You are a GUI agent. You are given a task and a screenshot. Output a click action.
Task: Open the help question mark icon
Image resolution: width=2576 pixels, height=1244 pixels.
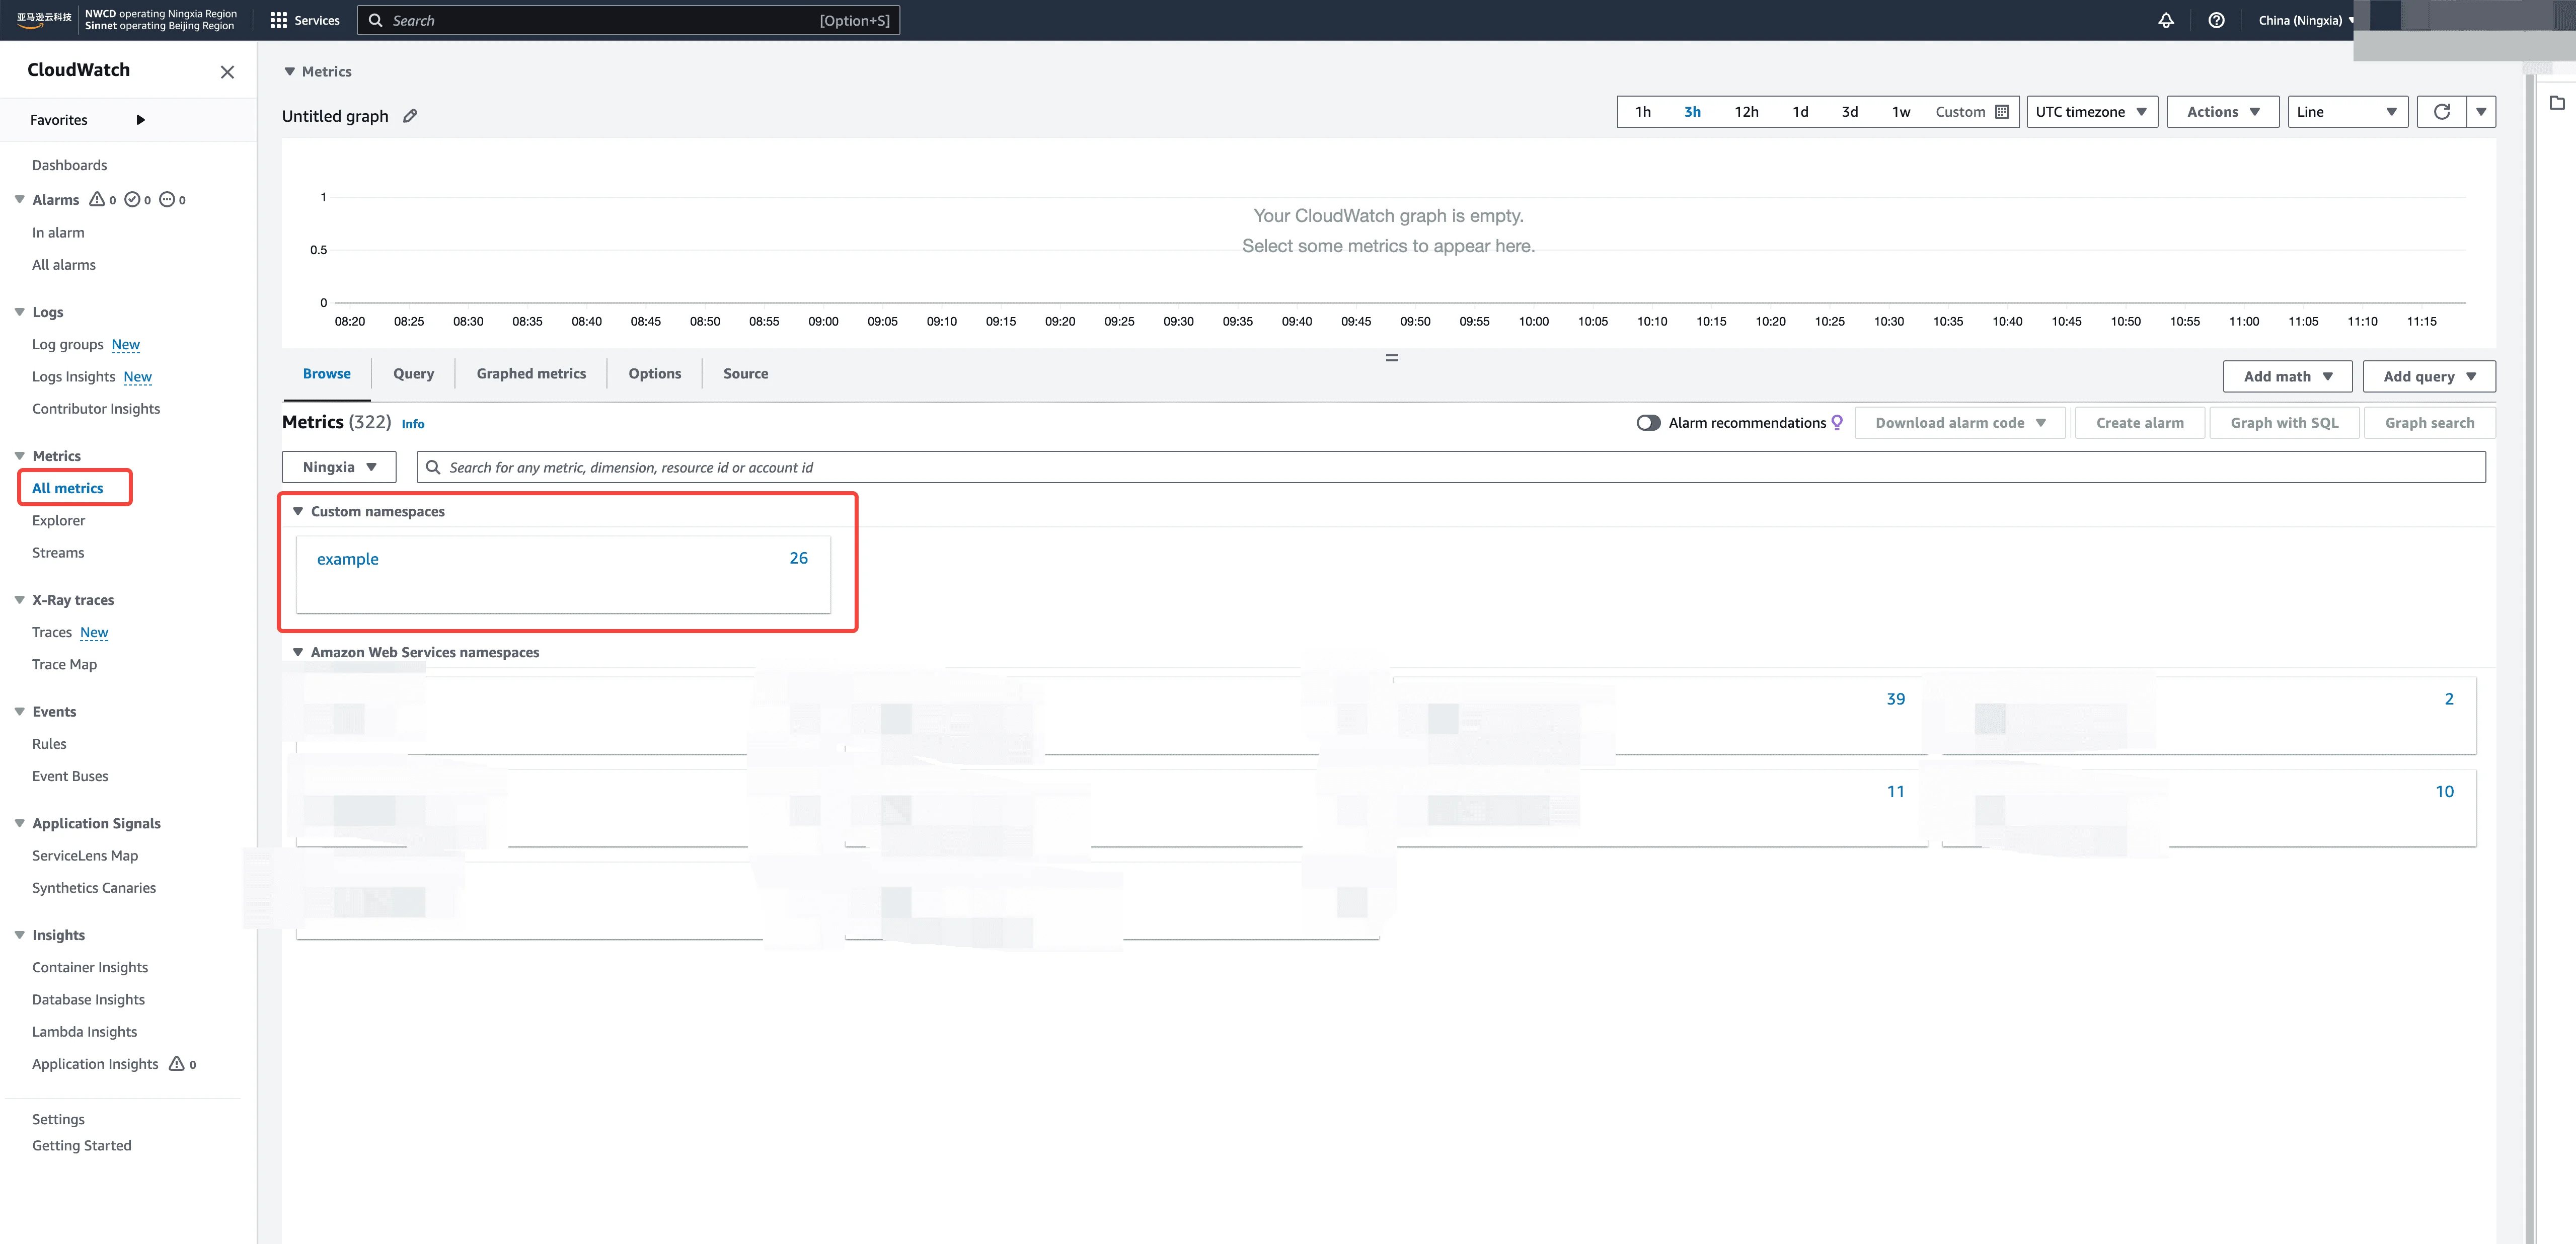2216,20
